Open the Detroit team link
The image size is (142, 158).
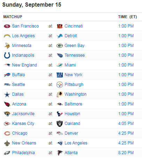coord(71,36)
